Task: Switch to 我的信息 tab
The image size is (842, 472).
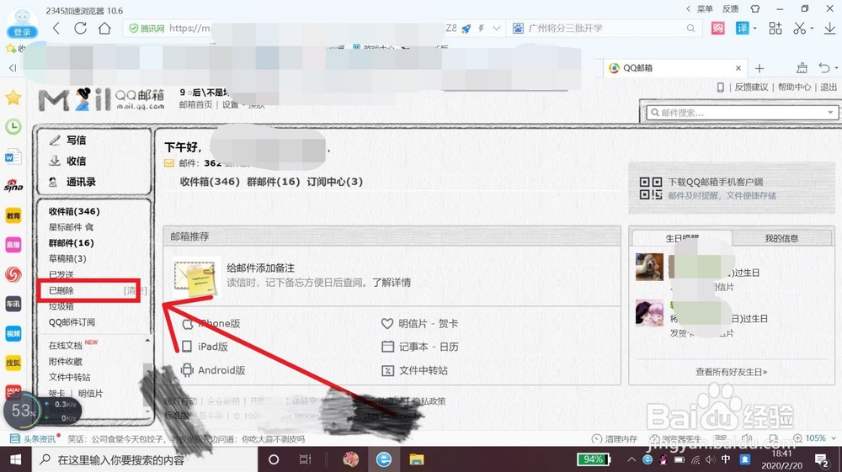Action: [x=781, y=238]
